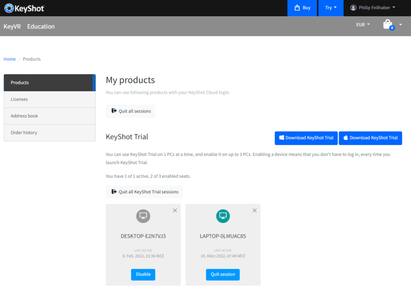The height and width of the screenshot is (304, 411).
Task: Click the Buy button
Action: (x=302, y=8)
